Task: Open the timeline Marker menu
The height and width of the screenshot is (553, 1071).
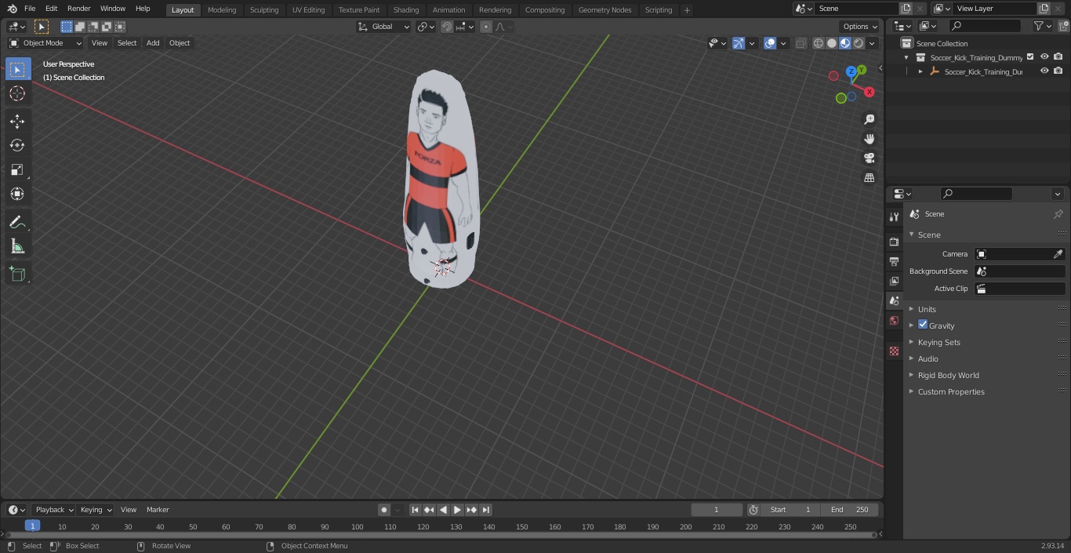Action: click(158, 510)
